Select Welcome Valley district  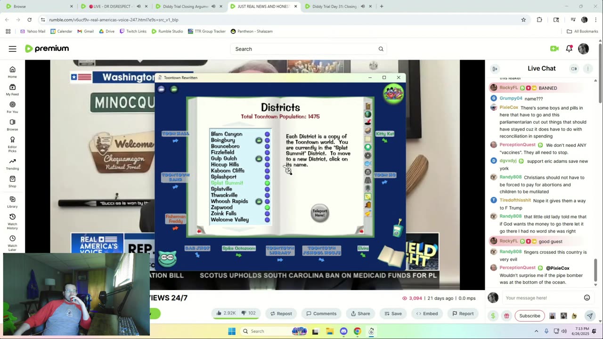pos(230,220)
